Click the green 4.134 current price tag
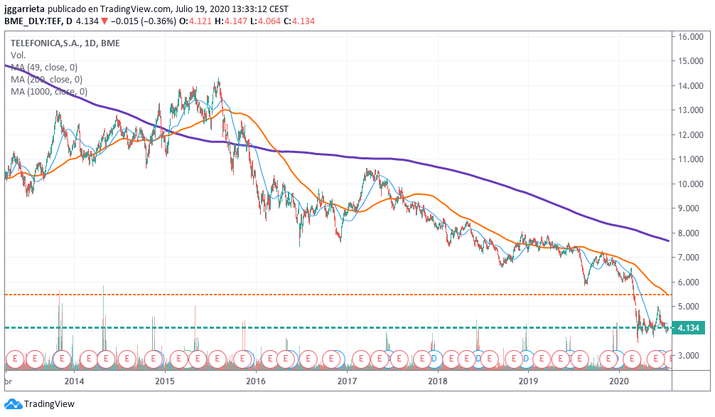Image resolution: width=715 pixels, height=417 pixels. click(x=689, y=328)
